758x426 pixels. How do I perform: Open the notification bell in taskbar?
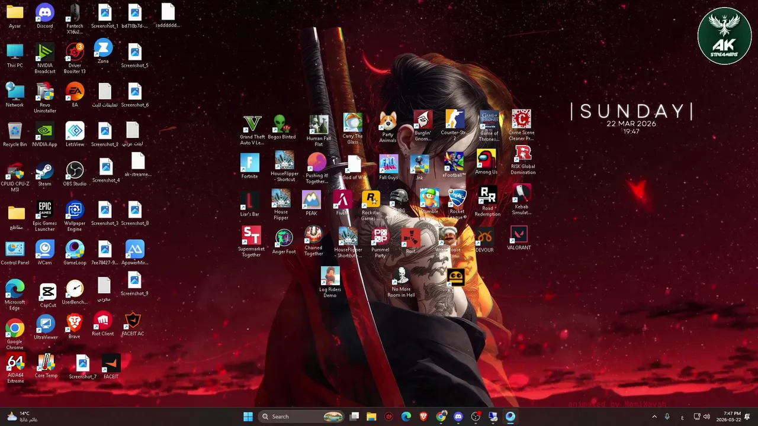pos(748,417)
